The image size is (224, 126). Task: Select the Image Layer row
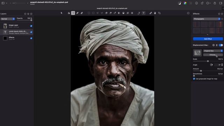pos(17,26)
